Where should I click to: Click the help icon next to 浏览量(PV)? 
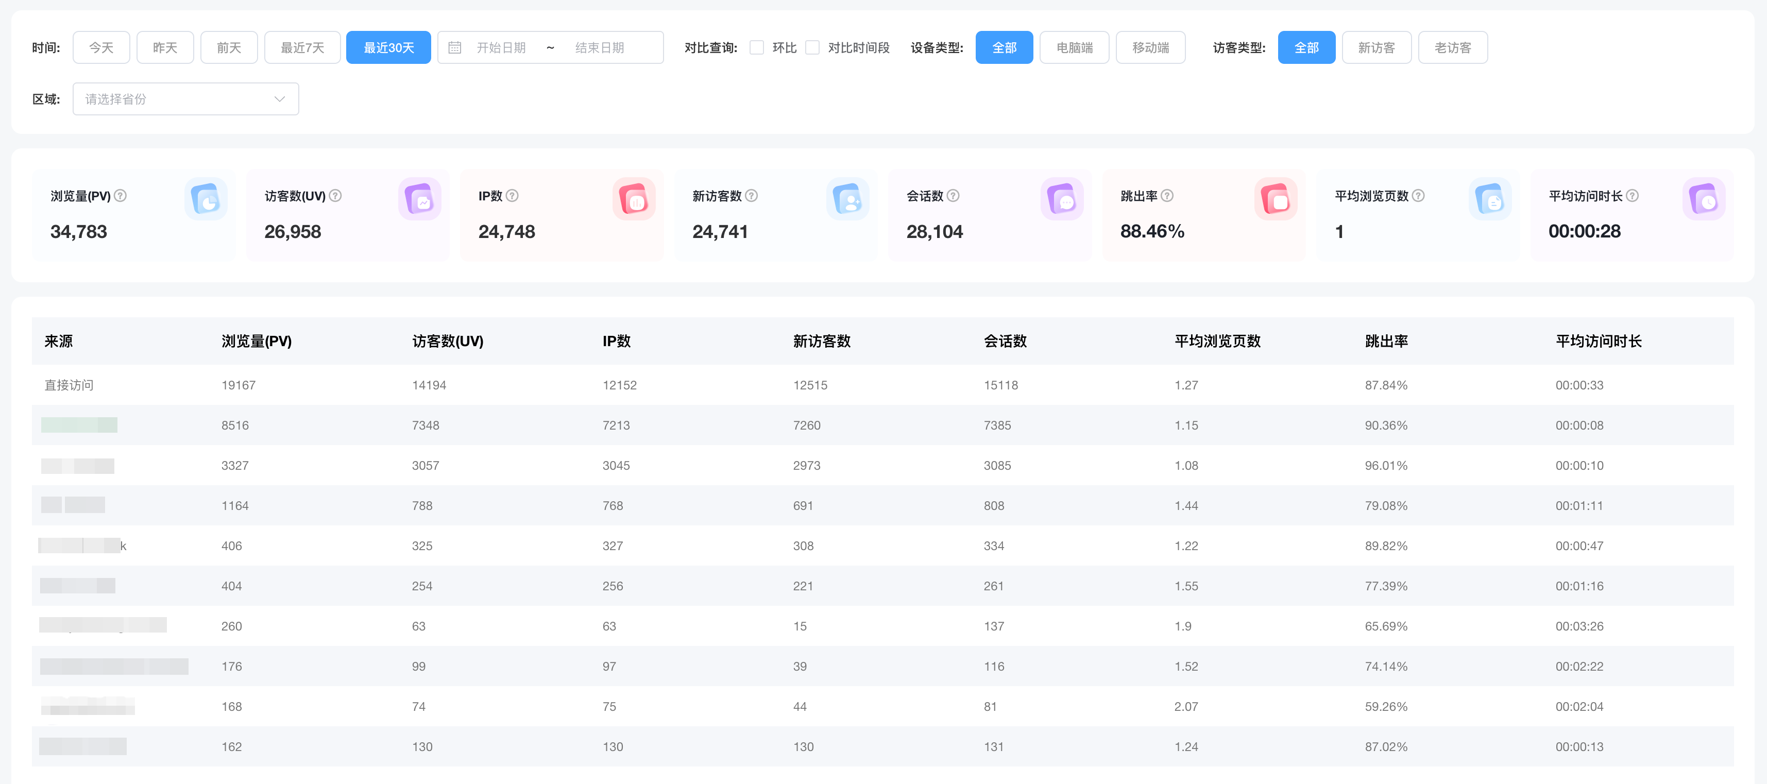click(120, 196)
